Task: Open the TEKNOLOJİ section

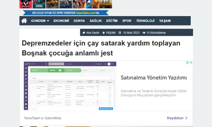Action: coord(145,21)
